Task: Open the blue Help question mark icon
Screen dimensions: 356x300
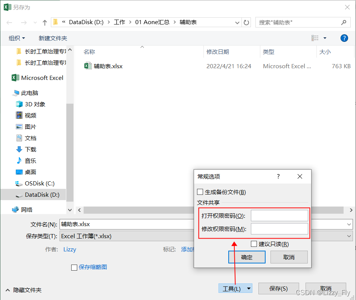Action: tap(344, 38)
